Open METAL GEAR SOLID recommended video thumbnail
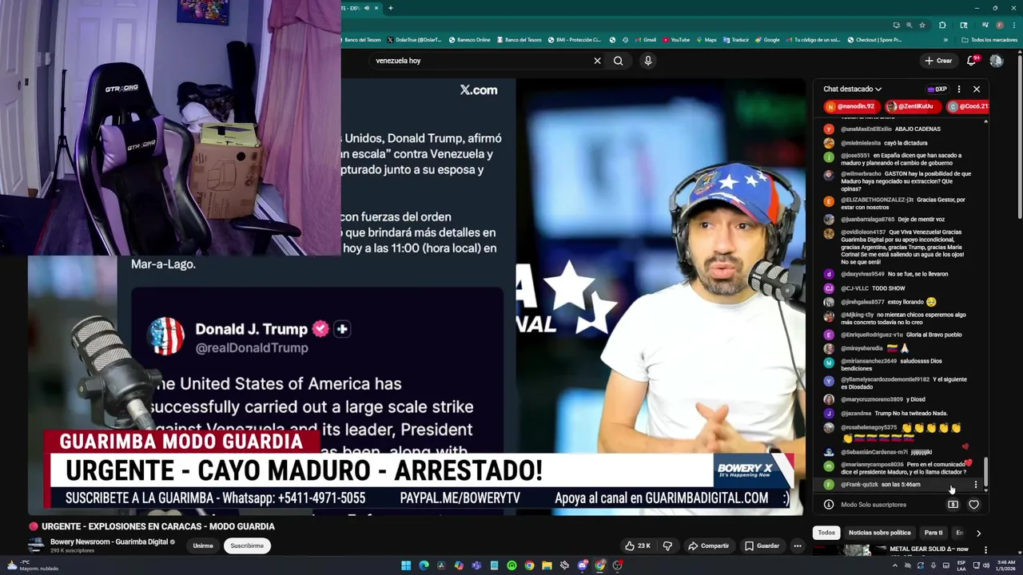This screenshot has width=1023, height=575. (x=848, y=550)
